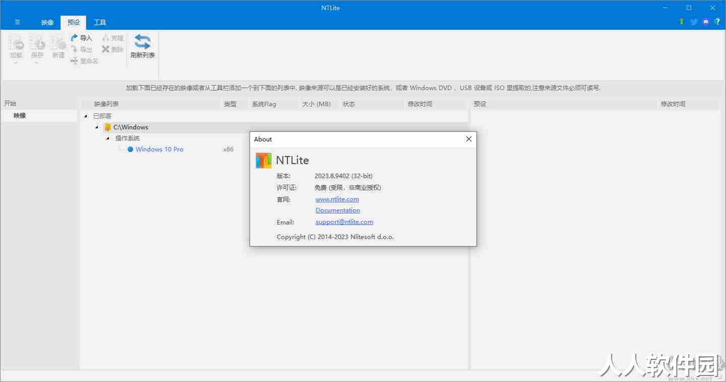This screenshot has width=726, height=382.
Task: Open www.ntlite.com link
Action: click(337, 199)
